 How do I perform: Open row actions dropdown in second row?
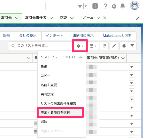(131, 75)
